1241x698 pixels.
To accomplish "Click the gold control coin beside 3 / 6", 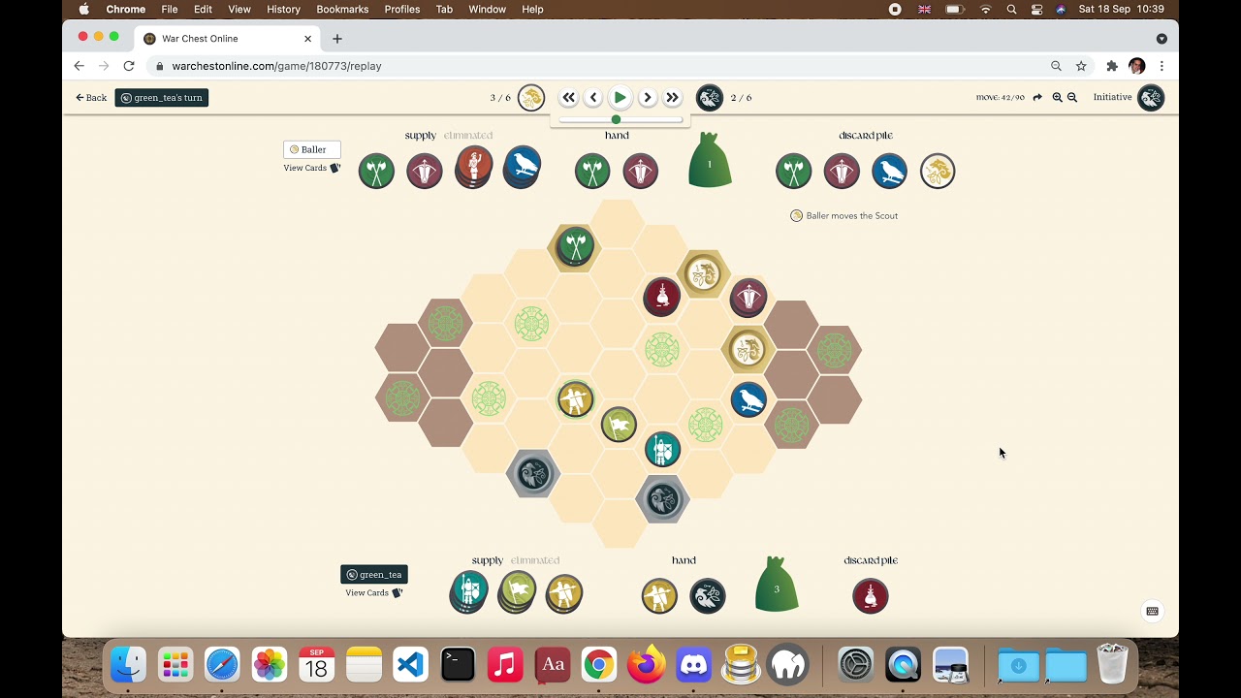I will pos(531,98).
